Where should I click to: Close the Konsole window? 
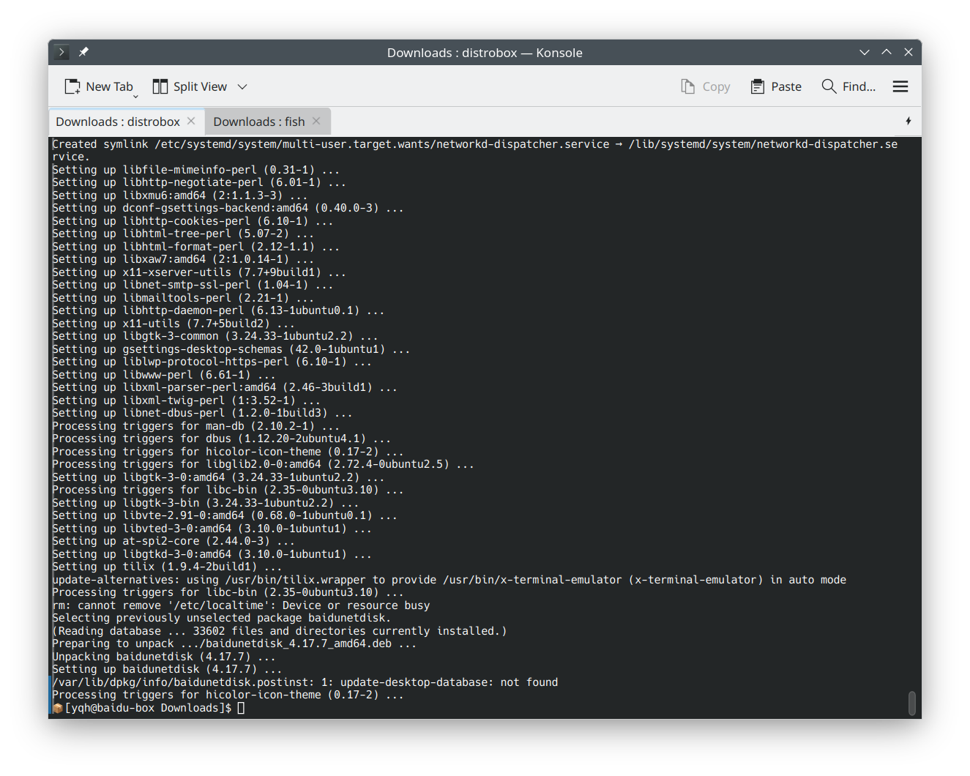pyautogui.click(x=909, y=52)
